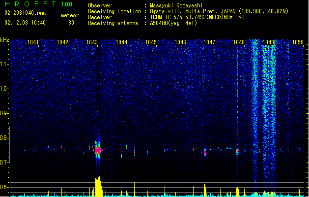Screen dimensions: 309x197
Task: Click the 0.9 frequency axis label
Action: coord(4,113)
